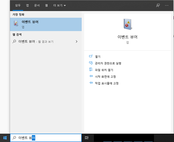174x142 pixels.
Task: Click 작업 표시줄에 고정
Action: tap(107, 83)
